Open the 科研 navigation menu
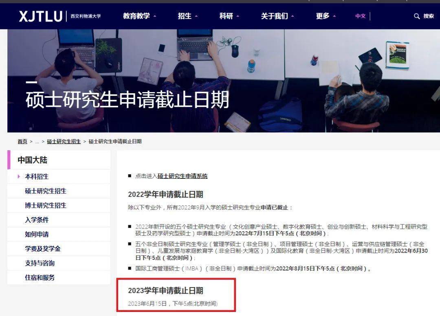Screen dimensions: 440x316 pos(229,16)
